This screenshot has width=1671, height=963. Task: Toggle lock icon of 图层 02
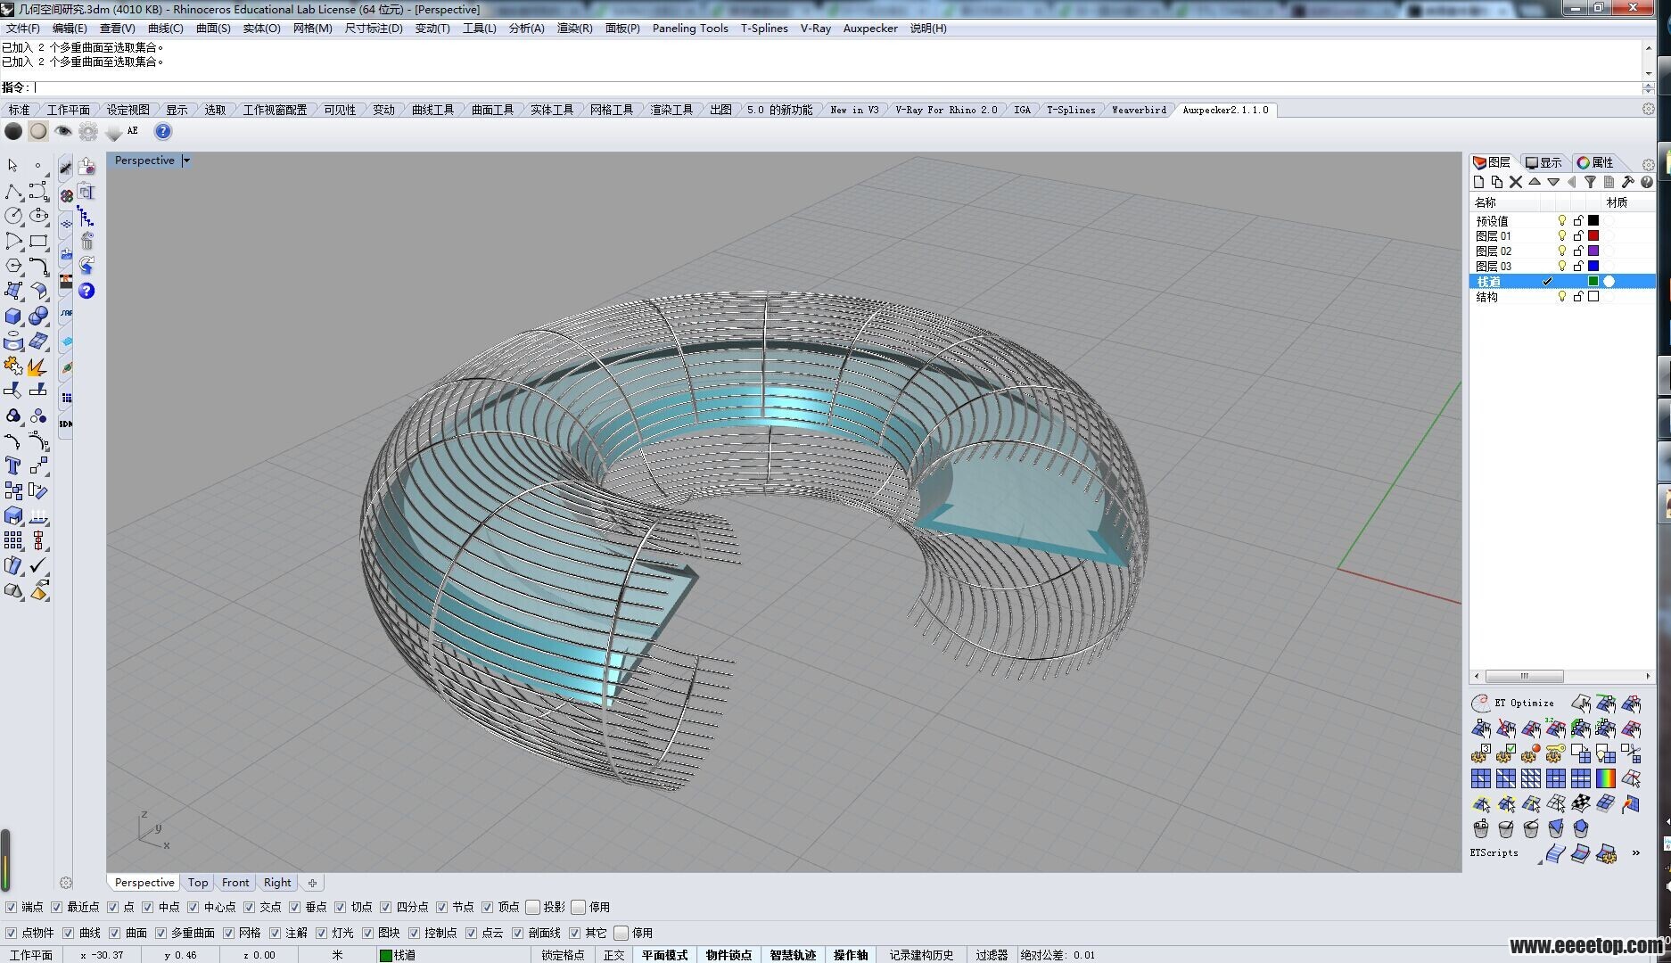click(x=1577, y=251)
